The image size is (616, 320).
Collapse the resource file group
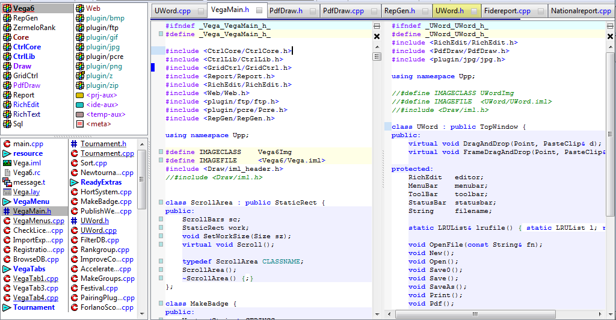click(x=7, y=153)
